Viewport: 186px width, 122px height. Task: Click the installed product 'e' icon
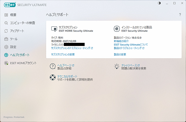click(x=117, y=29)
